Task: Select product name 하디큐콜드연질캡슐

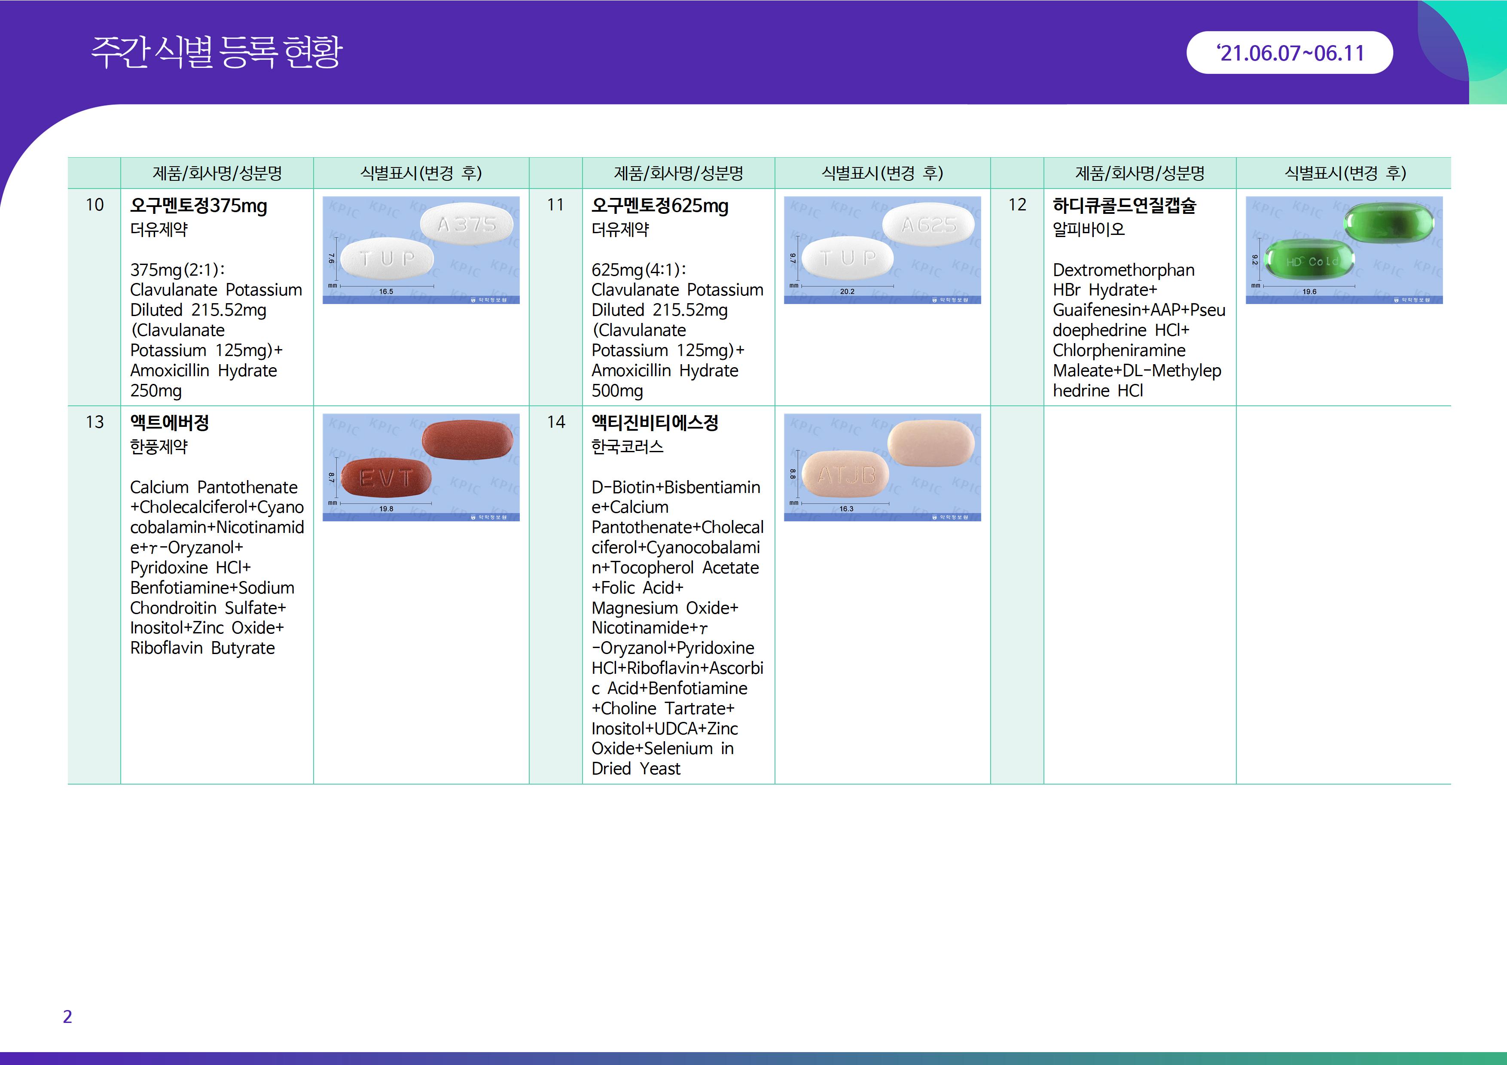Action: [1124, 206]
